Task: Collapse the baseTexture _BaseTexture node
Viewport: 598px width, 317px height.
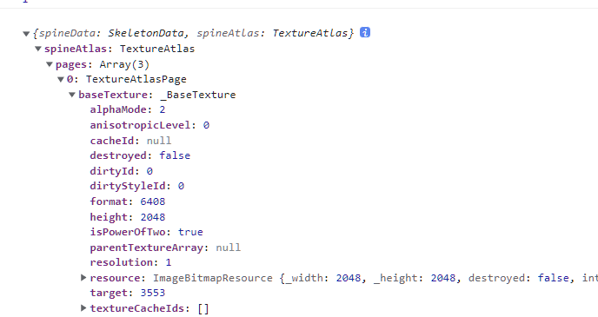Action: click(72, 95)
